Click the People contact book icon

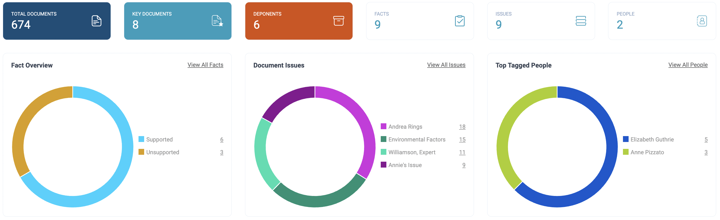702,21
